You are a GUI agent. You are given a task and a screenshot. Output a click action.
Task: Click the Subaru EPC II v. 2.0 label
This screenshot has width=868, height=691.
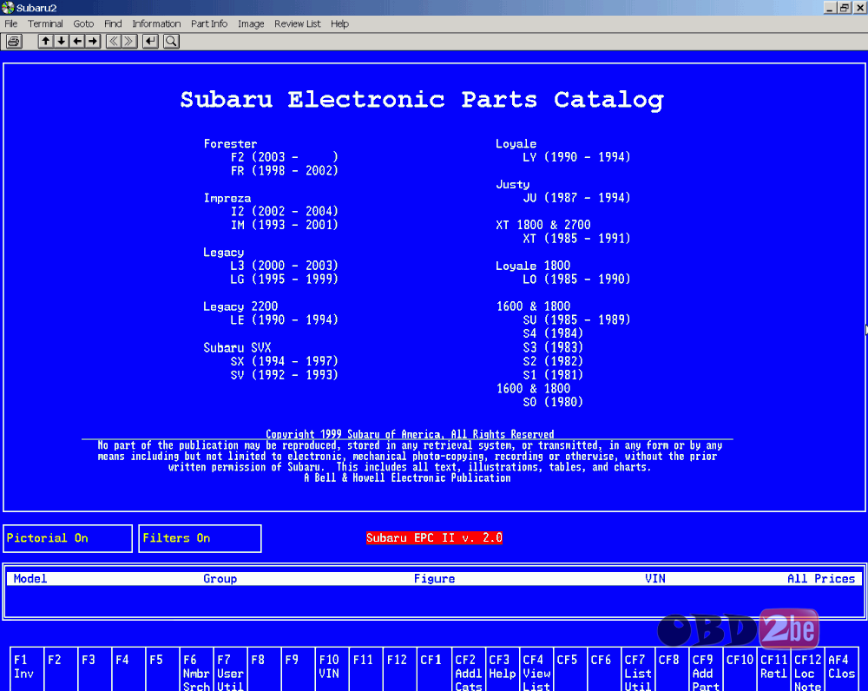pyautogui.click(x=434, y=537)
